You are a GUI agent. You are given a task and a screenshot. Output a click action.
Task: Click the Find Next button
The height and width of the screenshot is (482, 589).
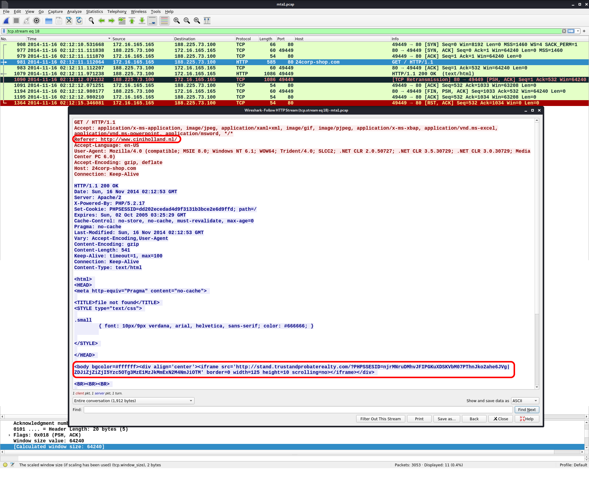coord(527,410)
